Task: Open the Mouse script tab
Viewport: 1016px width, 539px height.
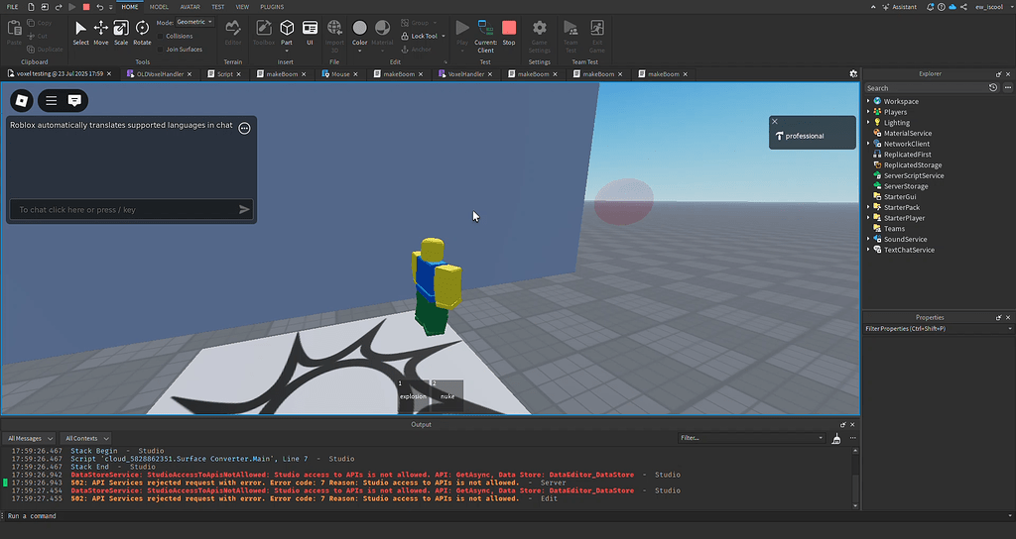Action: (x=340, y=73)
